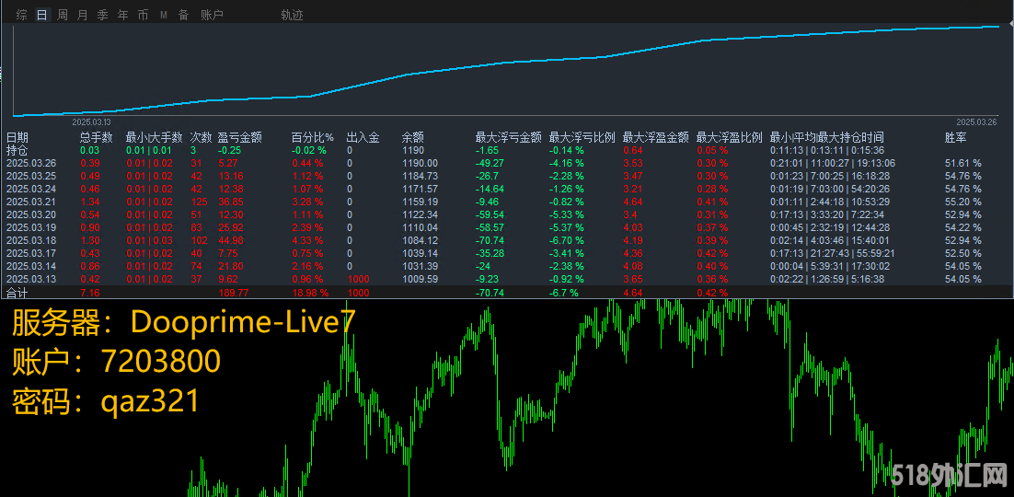Click the 服务器 Dooprime-Live7 text
The width and height of the screenshot is (1014, 497).
point(184,324)
